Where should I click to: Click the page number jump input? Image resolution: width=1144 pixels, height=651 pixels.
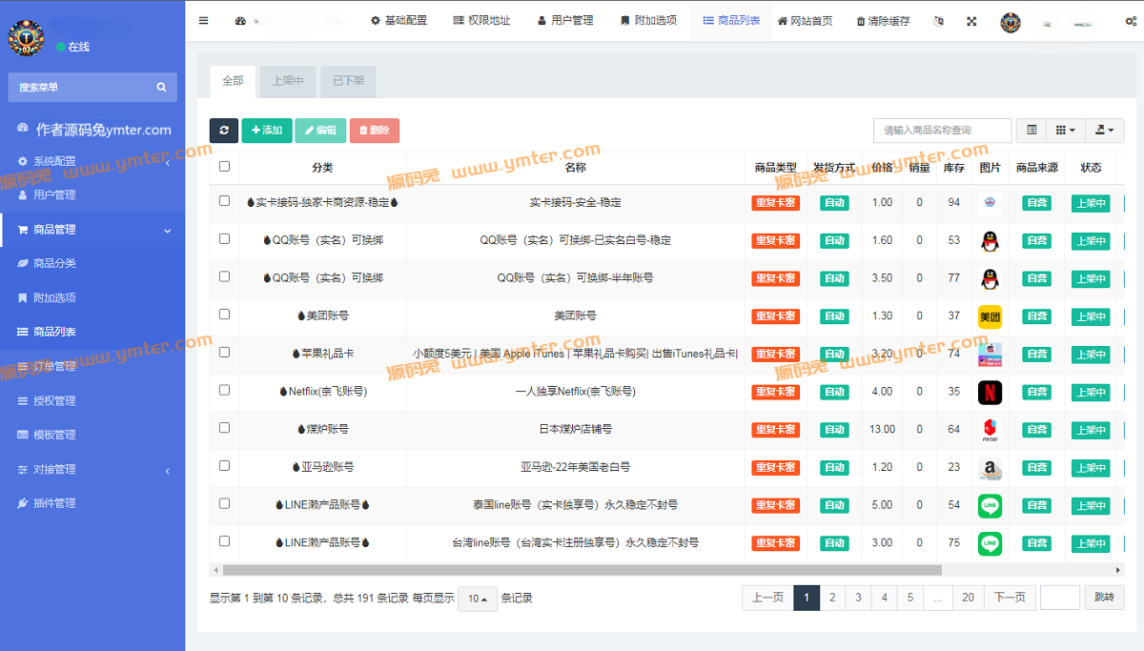(x=1059, y=598)
